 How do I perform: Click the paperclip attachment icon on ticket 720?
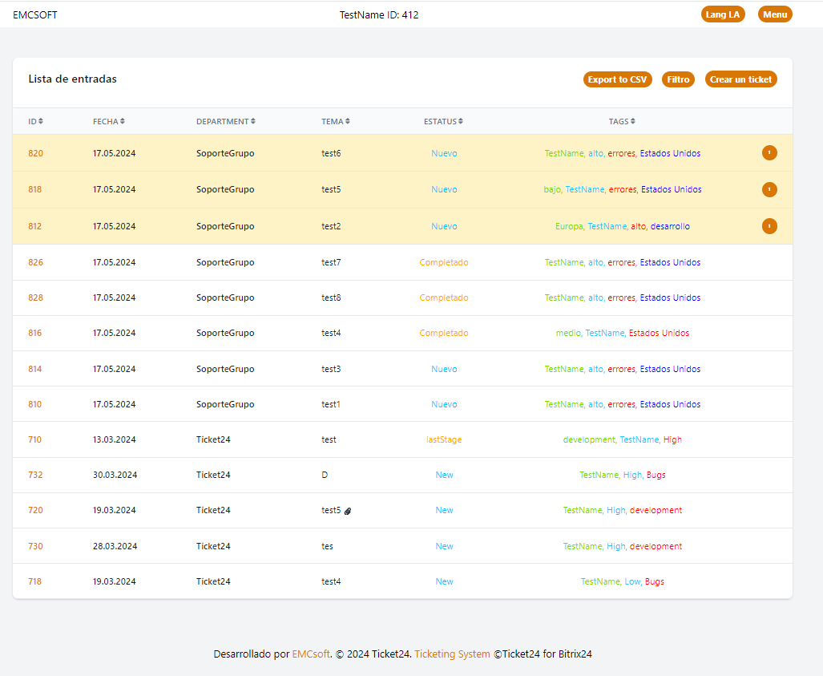(x=348, y=511)
